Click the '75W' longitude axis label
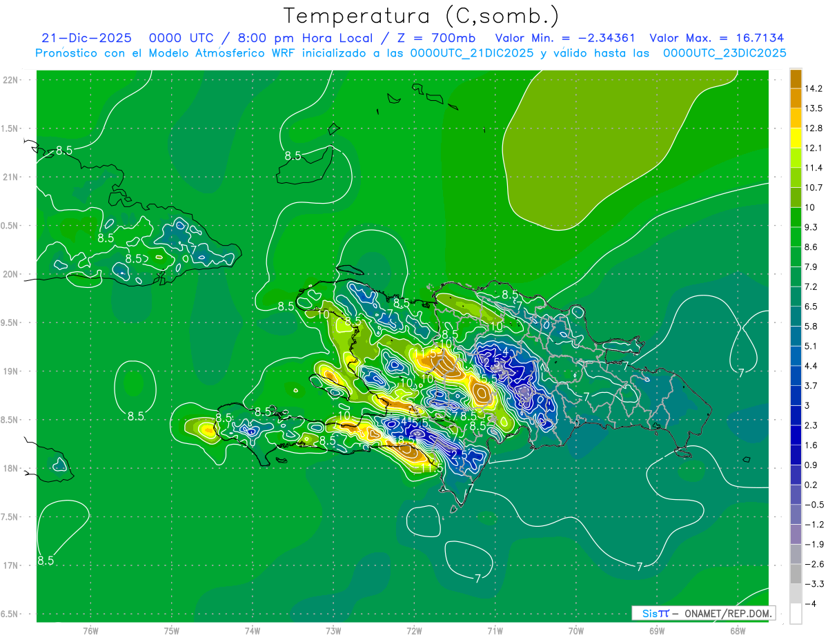The height and width of the screenshot is (640, 828). (x=172, y=631)
